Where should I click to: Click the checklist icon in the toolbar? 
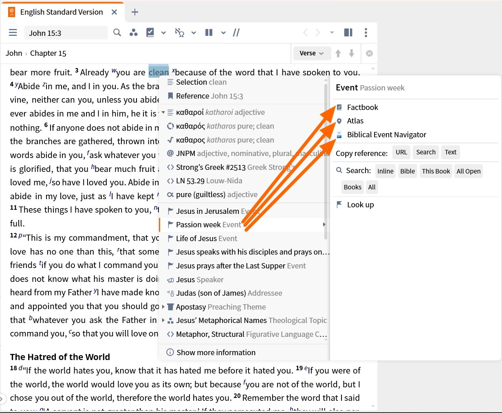(x=150, y=33)
